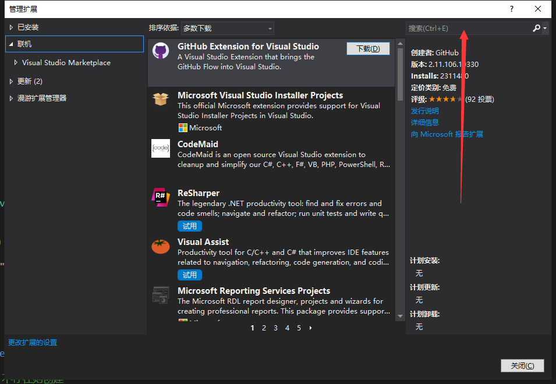
Task: Click the ReSharper R# icon
Action: 161,198
